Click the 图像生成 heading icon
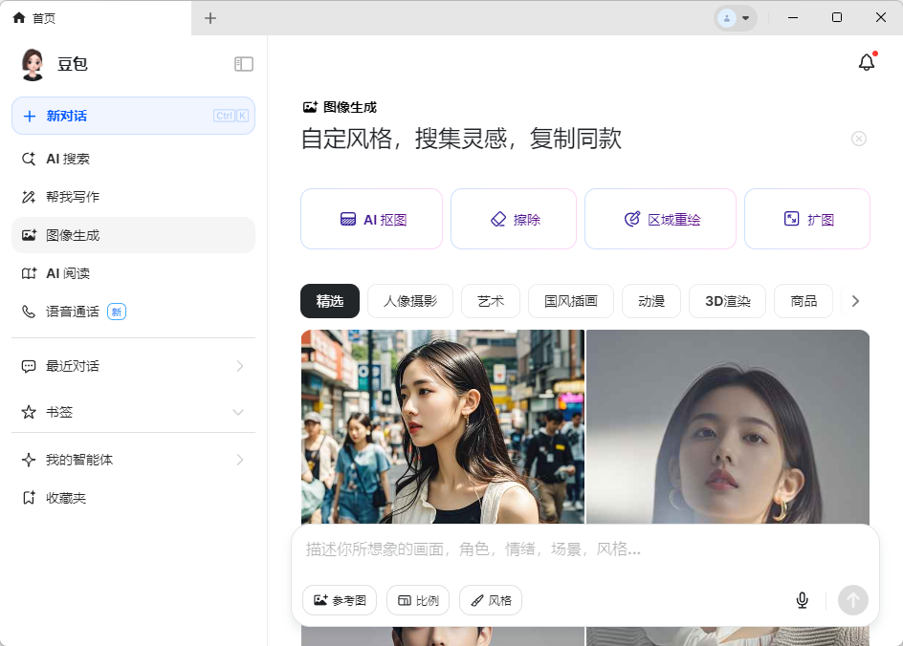The width and height of the screenshot is (903, 646). click(310, 107)
